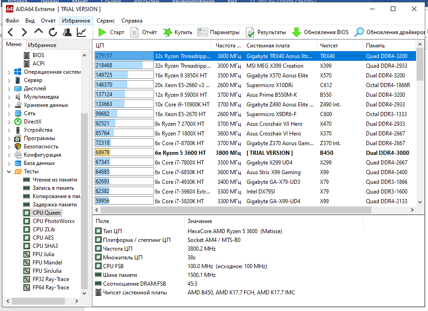
Task: Select the 6x Ryzen 5 3600 HT result row
Action: coord(255,153)
